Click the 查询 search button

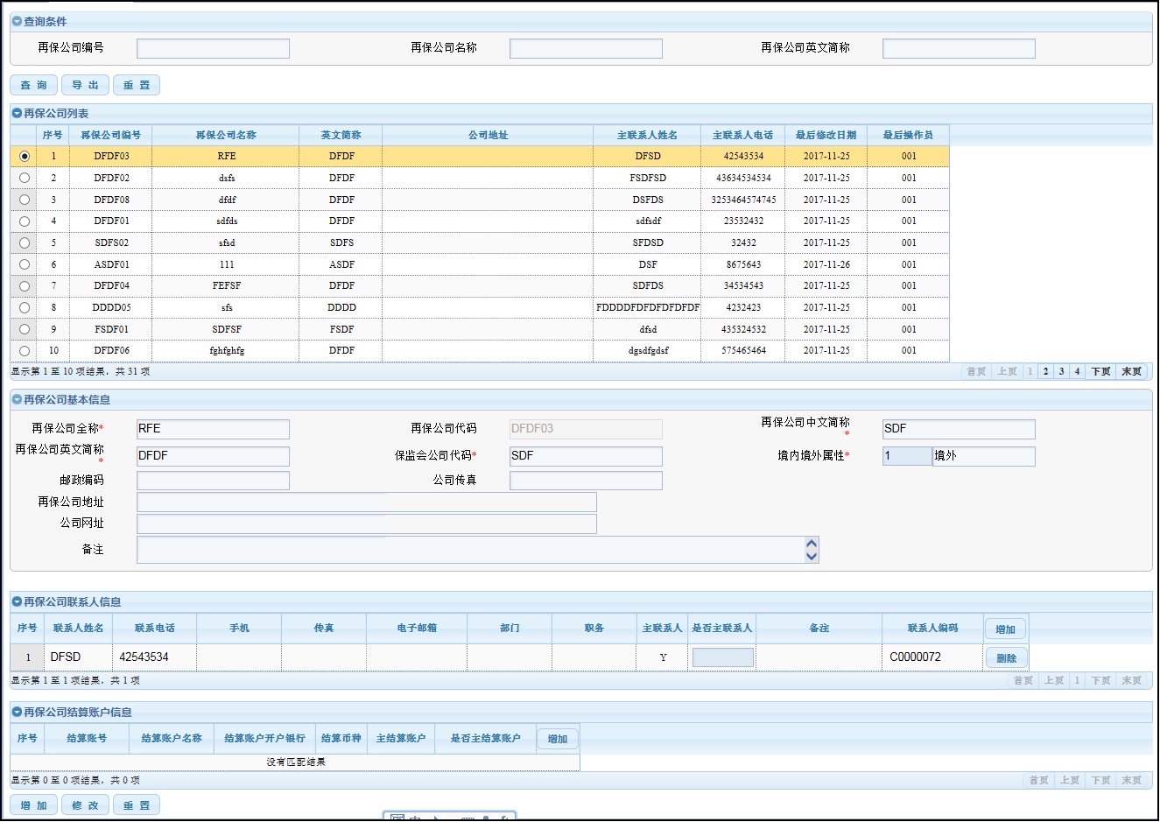click(34, 85)
